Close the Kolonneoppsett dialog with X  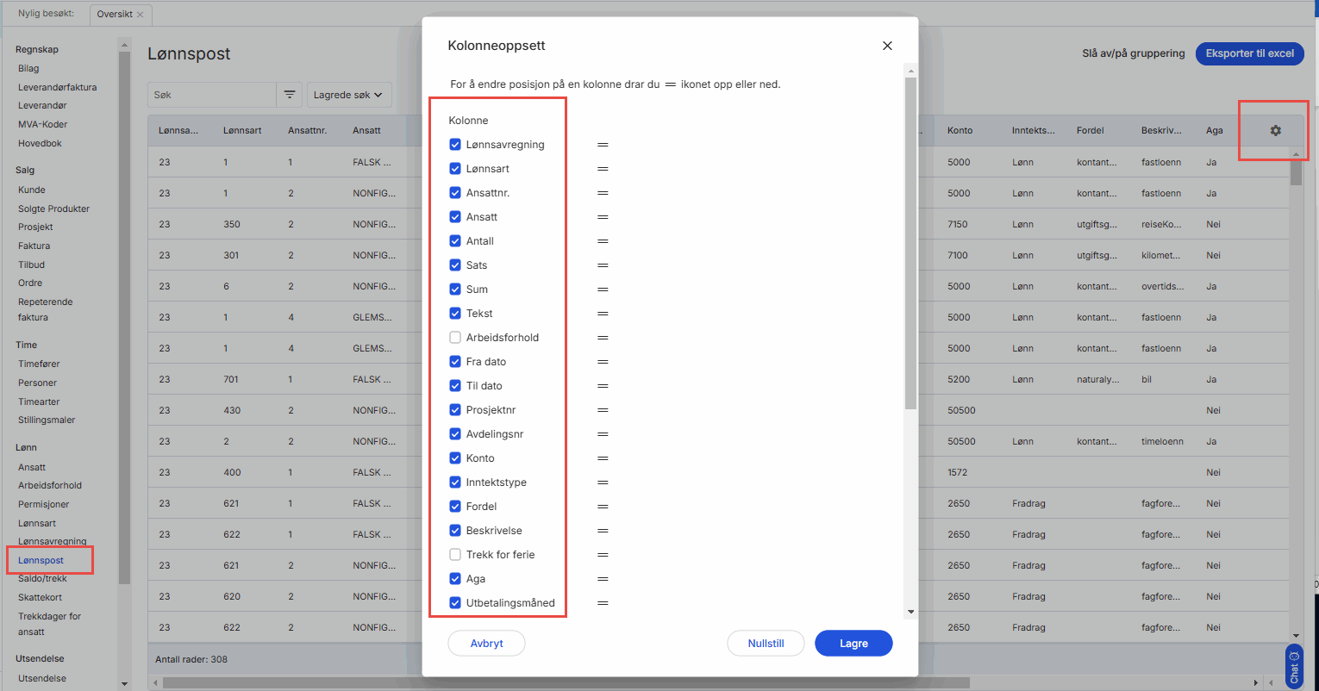(x=887, y=46)
